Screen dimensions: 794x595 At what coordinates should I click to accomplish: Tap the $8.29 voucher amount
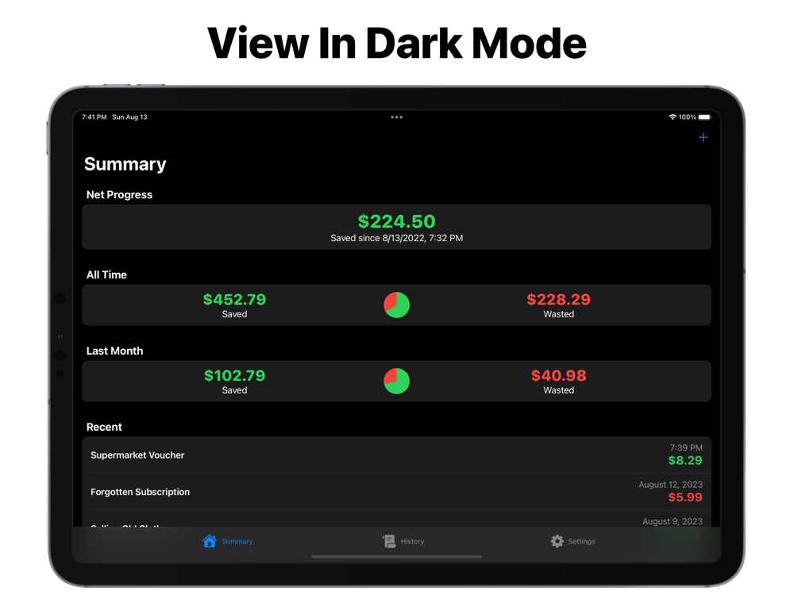(x=685, y=460)
